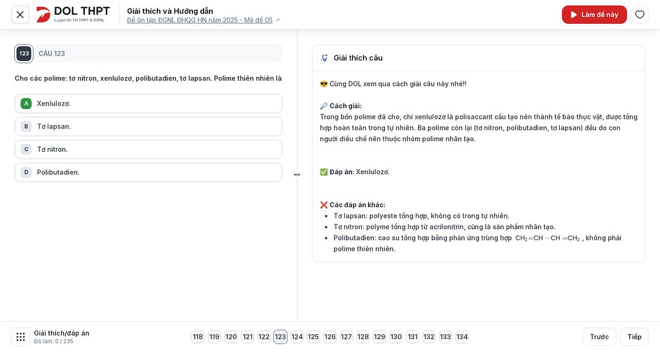The image size is (660, 352).
Task: Jump to question 134
Action: tap(462, 337)
